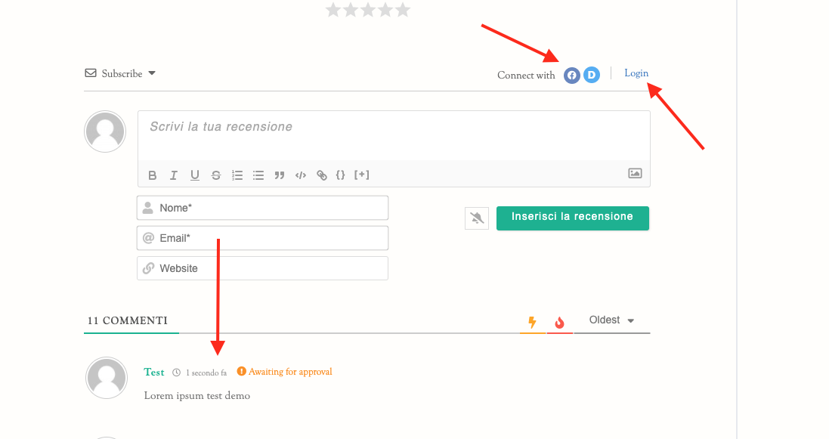Connect with the Disqus icon

click(592, 75)
